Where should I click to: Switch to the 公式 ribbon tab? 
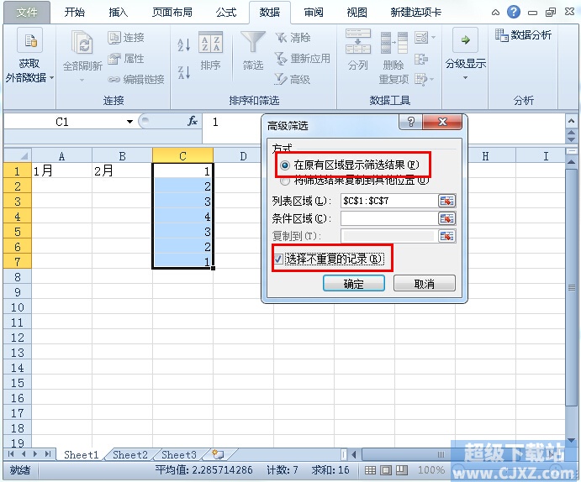tap(225, 13)
